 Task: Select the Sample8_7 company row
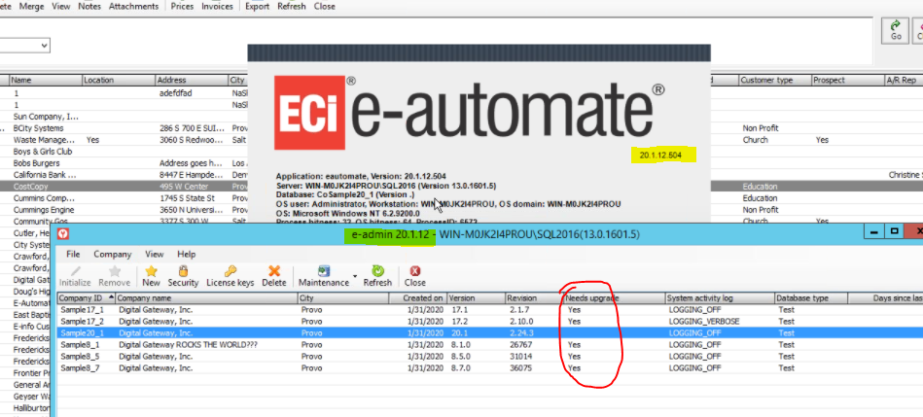[x=490, y=368]
